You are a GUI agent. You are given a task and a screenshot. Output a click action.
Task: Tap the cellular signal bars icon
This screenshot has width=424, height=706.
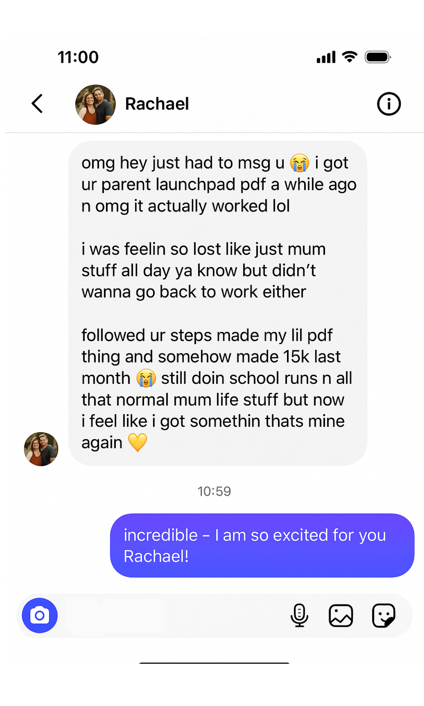(326, 57)
